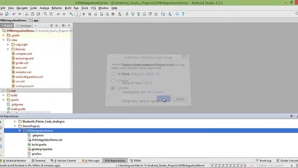
Task: Select bottom radio option in format dialog
Action: (113, 88)
